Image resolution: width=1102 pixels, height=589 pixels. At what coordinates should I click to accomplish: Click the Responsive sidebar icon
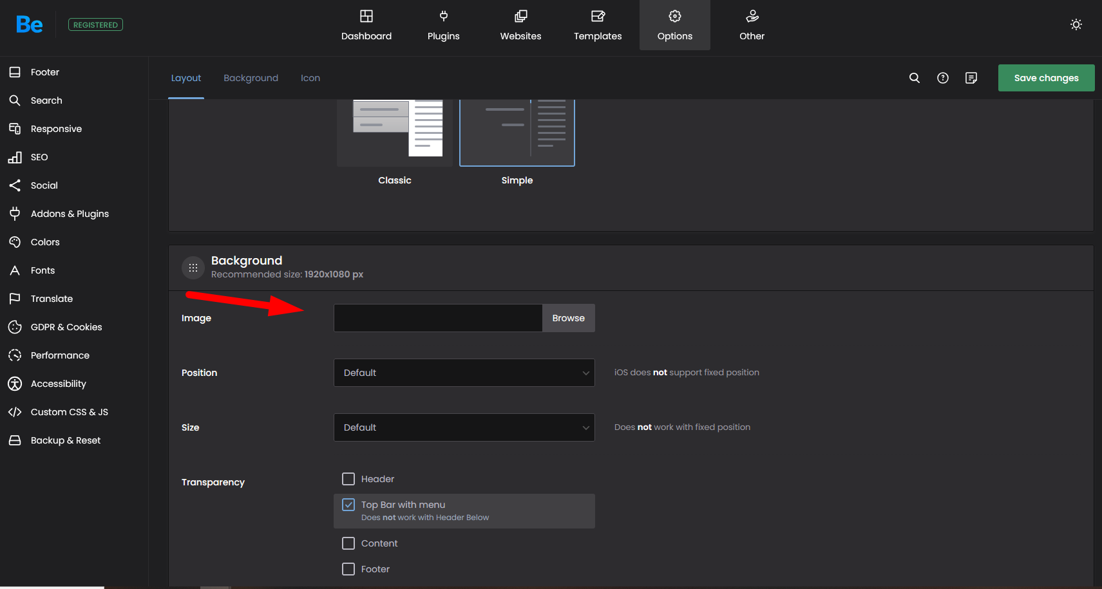point(15,129)
